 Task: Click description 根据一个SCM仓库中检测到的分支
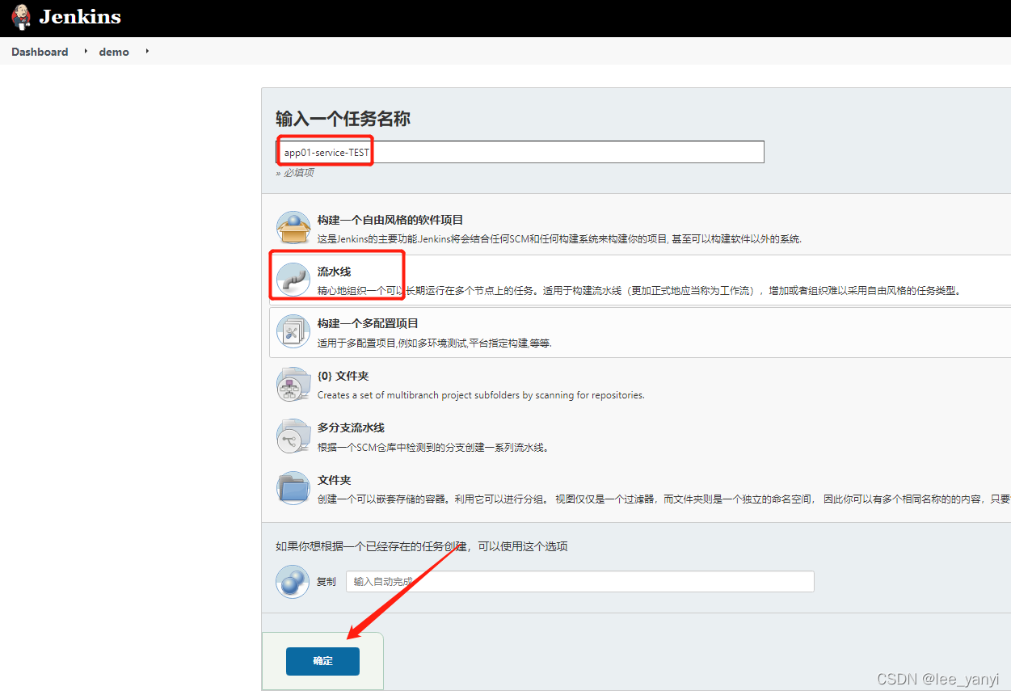[x=433, y=447]
